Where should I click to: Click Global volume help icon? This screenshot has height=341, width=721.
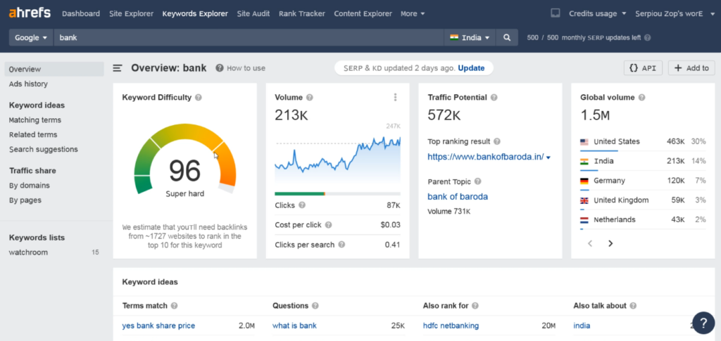click(641, 97)
